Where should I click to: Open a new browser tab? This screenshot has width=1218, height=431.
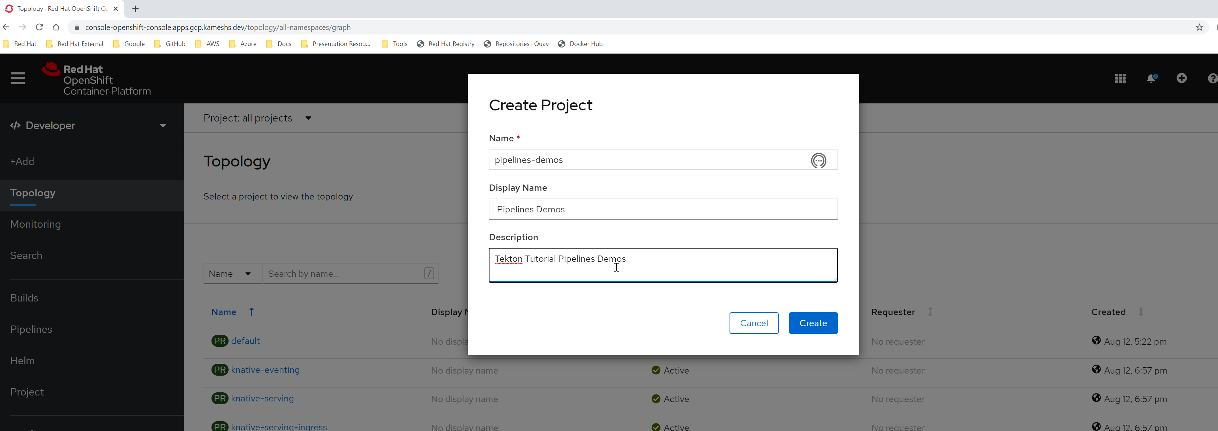tap(135, 8)
